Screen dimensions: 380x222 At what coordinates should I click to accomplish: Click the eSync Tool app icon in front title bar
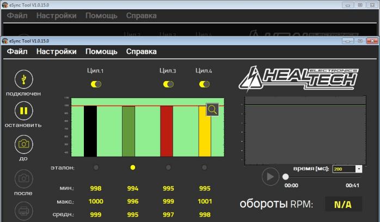[5, 41]
